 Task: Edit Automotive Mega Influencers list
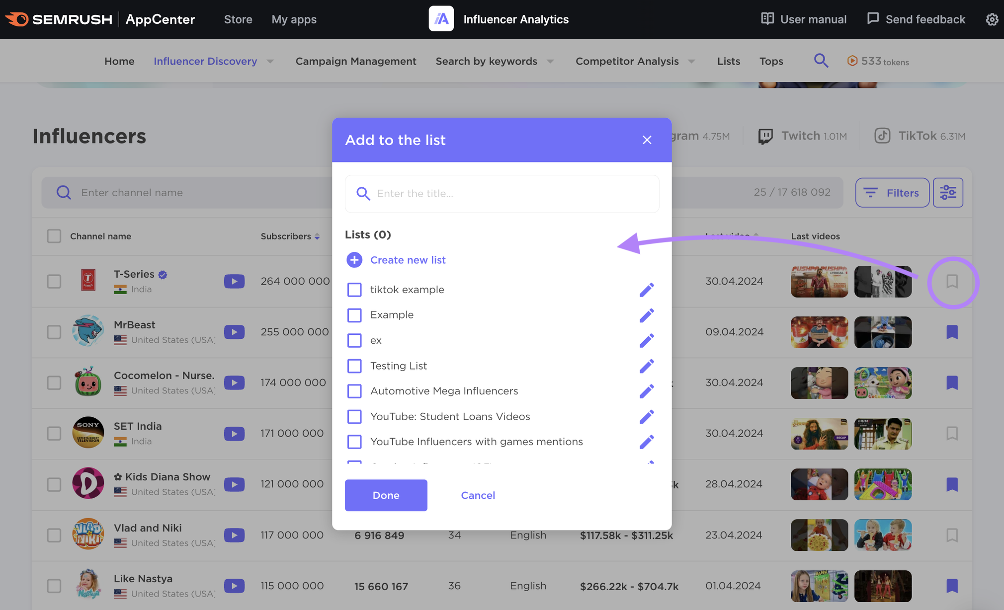point(647,391)
